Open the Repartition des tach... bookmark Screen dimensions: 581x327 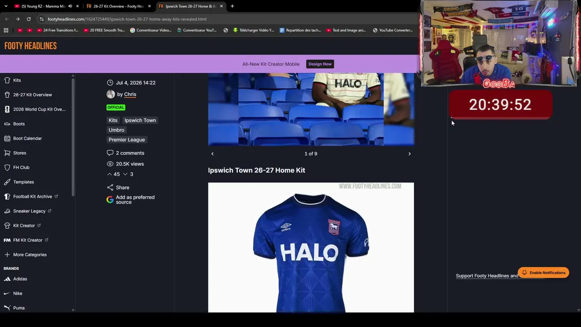(x=300, y=30)
